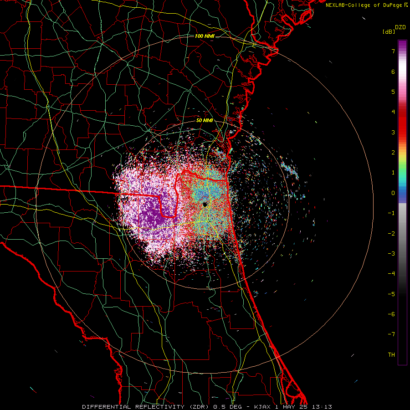The image size is (410, 410).
Task: Click the black radar site dot at center
Action: [x=205, y=205]
